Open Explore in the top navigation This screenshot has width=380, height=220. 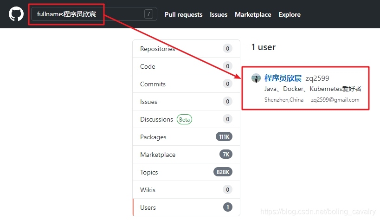(290, 14)
